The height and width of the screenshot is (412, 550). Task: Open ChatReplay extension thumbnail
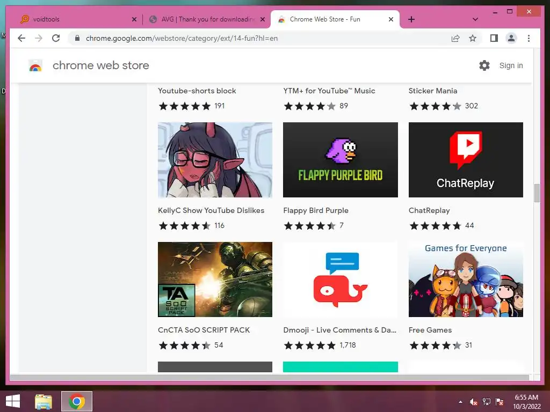[x=466, y=160]
